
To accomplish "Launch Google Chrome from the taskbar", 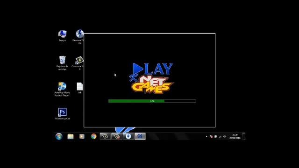I will pyautogui.click(x=93, y=136).
